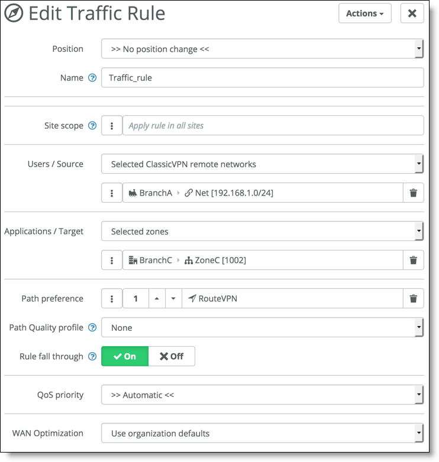Delete the BranchA Net 192.168.1.0/24 entry
Image resolution: width=439 pixels, height=462 pixels.
point(414,193)
